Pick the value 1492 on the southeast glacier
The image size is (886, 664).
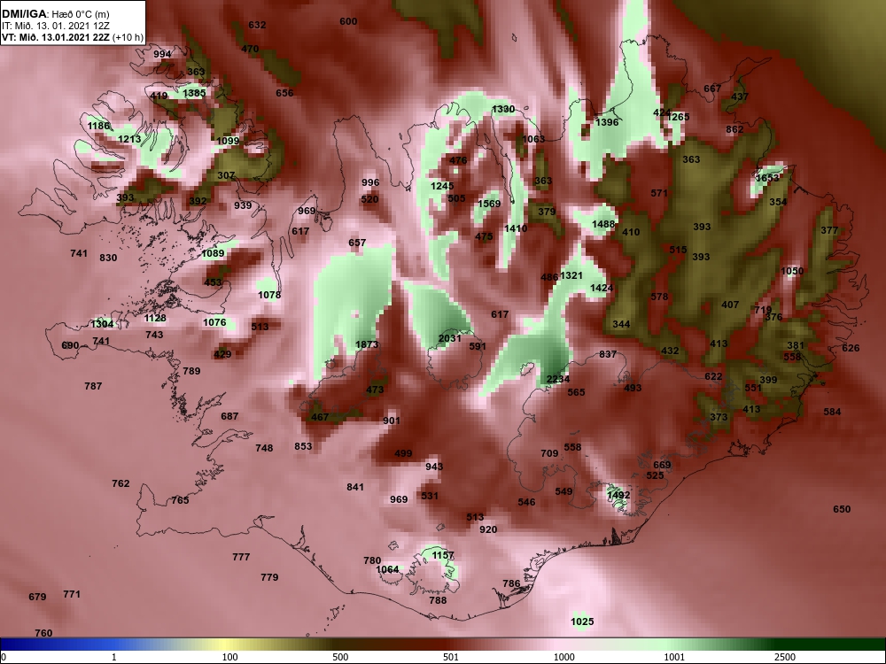pos(618,495)
